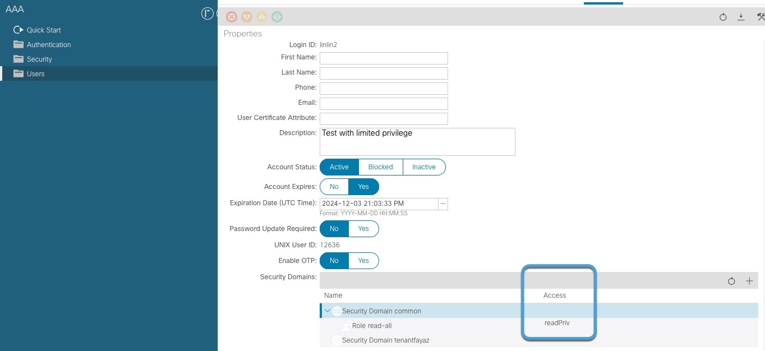Click the Role read-all user icon
The image size is (765, 351).
tap(347, 326)
